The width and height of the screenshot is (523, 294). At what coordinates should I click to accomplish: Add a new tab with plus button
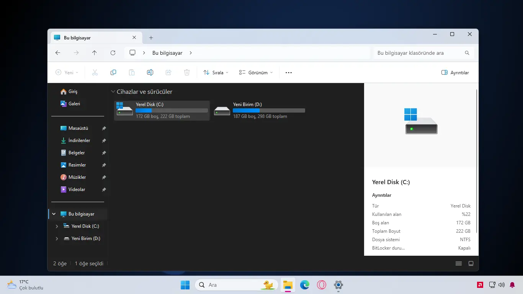coord(151,38)
